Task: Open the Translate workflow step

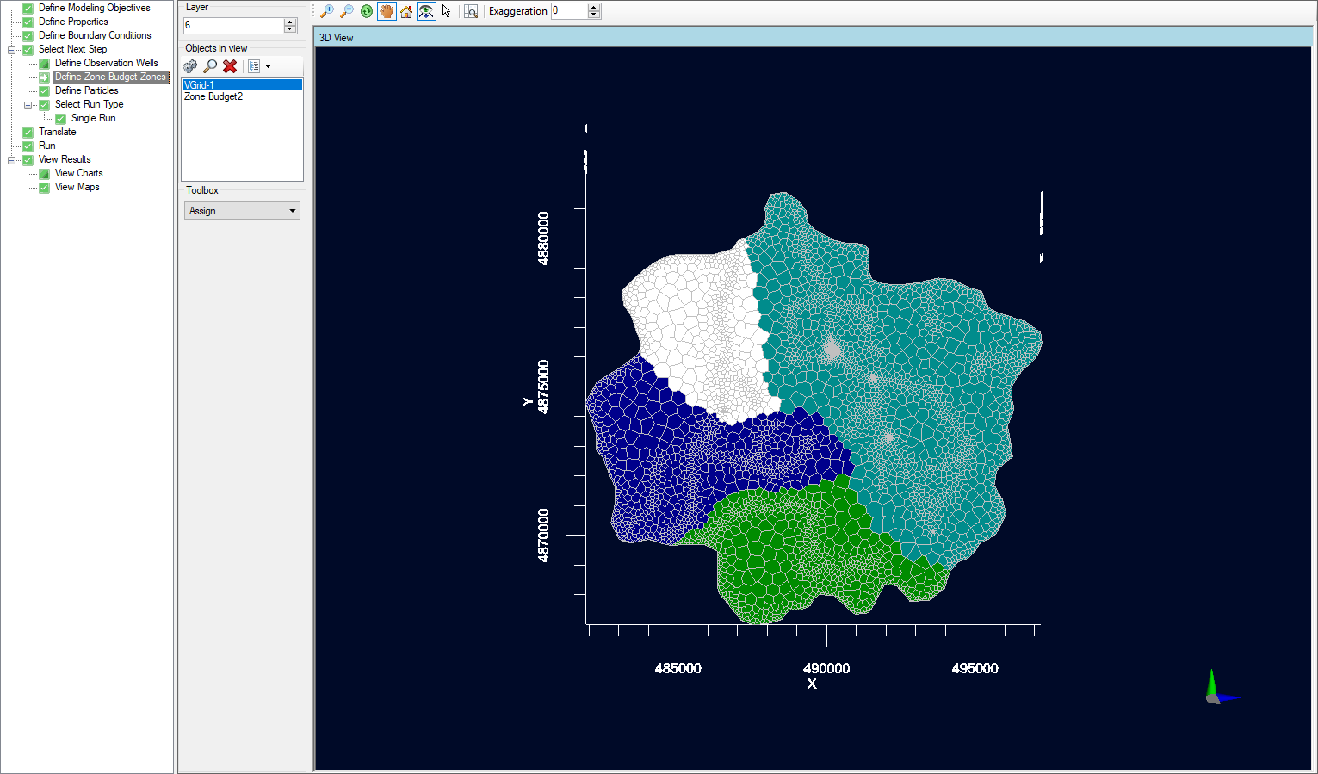Action: (57, 132)
